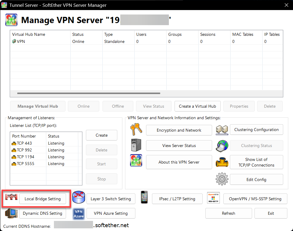Click Create a Virtual Hub
This screenshot has width=293, height=231.
198,106
